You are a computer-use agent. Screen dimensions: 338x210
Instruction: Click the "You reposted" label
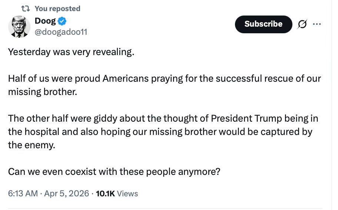pyautogui.click(x=57, y=9)
